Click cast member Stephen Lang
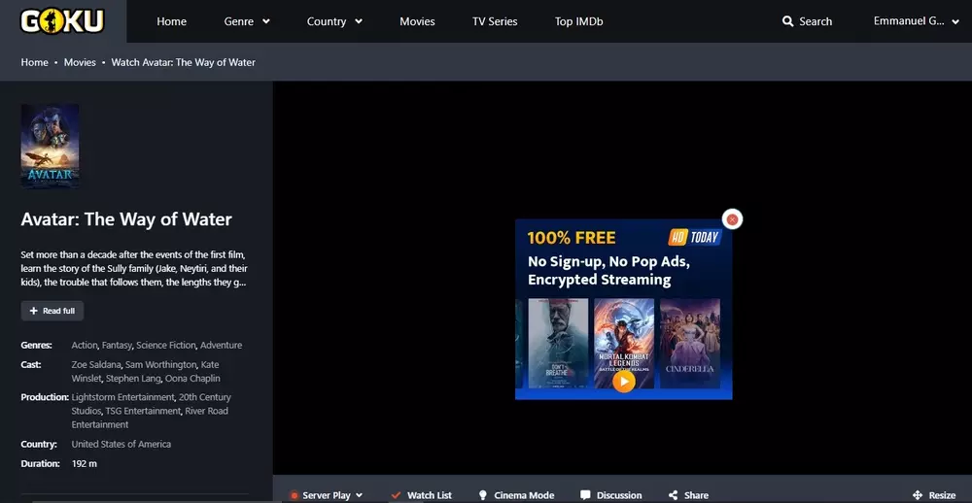 (x=133, y=378)
